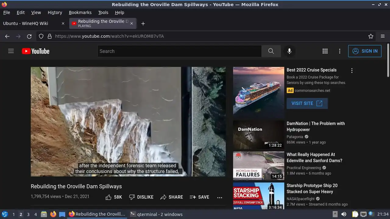
Task: Click the browser forward arrow
Action: [18, 36]
